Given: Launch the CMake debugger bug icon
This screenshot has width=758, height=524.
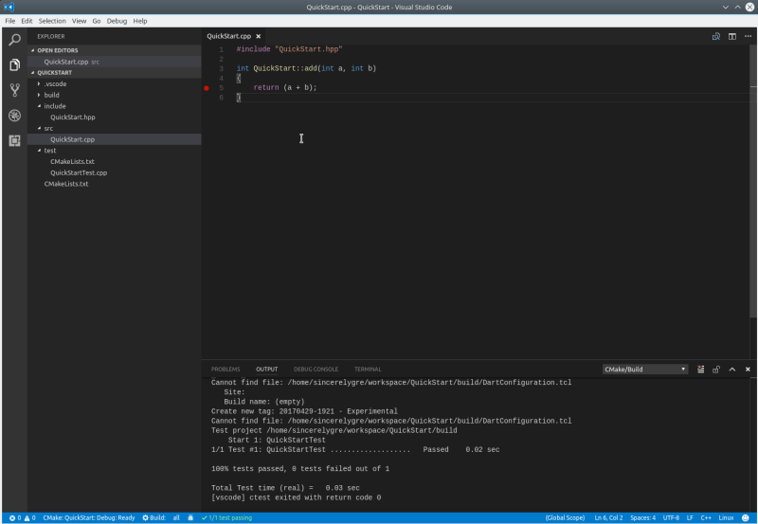Looking at the screenshot, I should click(190, 517).
